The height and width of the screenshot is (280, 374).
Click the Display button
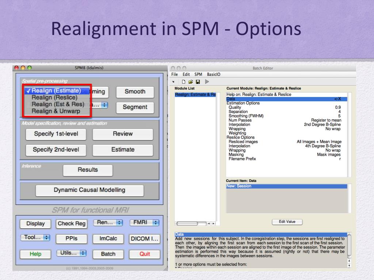pyautogui.click(x=35, y=224)
